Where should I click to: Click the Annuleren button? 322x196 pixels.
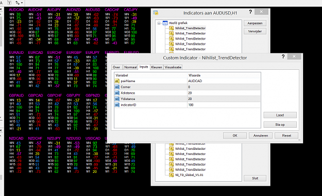[x=261, y=135]
